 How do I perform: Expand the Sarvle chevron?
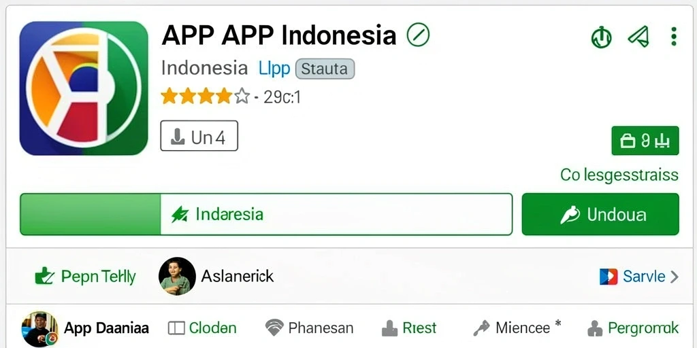pos(675,277)
